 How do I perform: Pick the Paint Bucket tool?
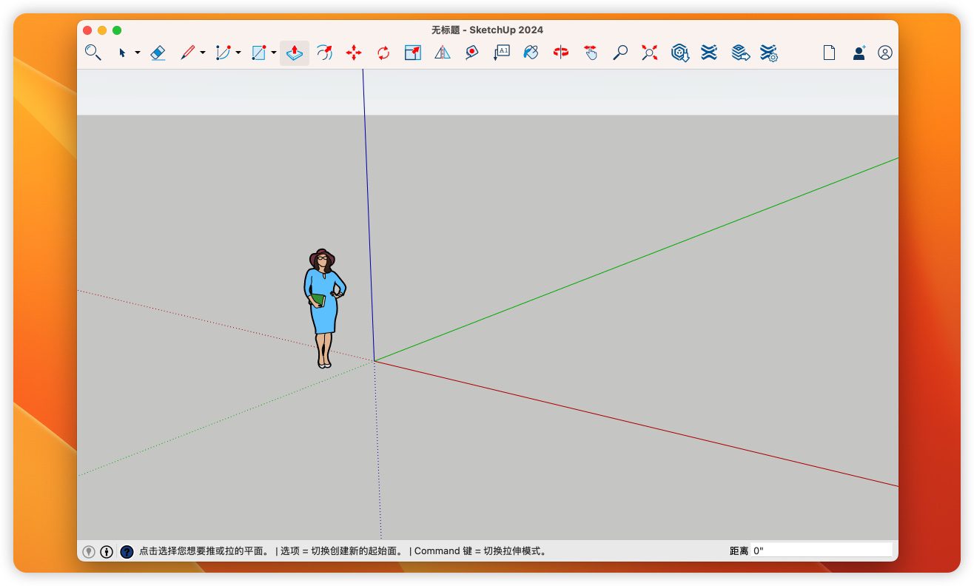pyautogui.click(x=531, y=53)
